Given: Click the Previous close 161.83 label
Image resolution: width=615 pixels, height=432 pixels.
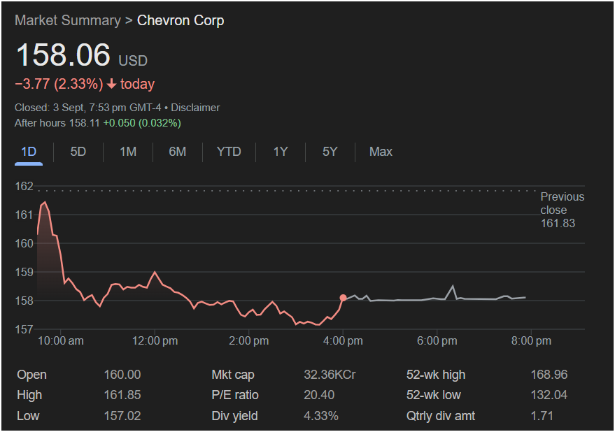Looking at the screenshot, I should 562,210.
